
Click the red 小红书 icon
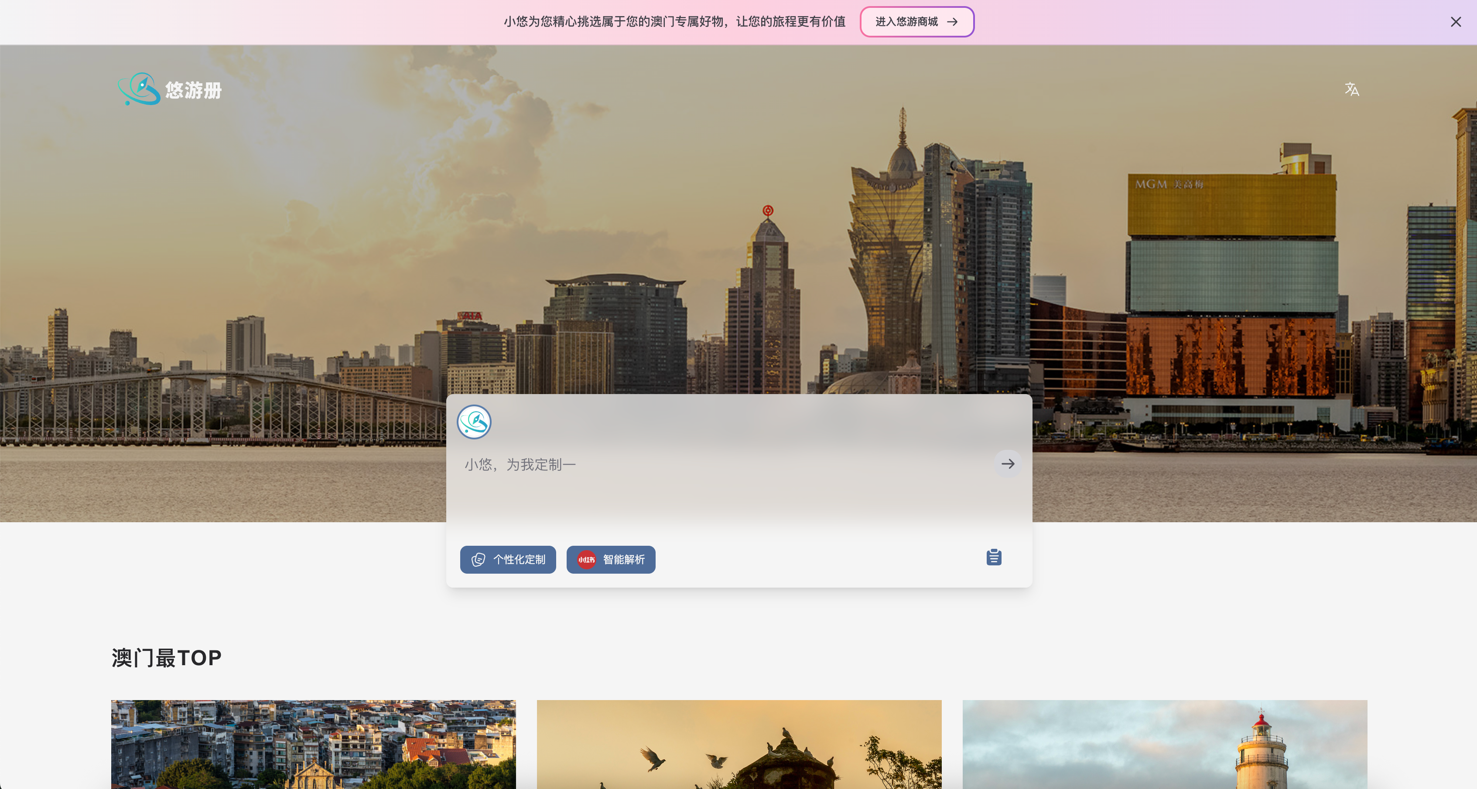click(x=586, y=560)
